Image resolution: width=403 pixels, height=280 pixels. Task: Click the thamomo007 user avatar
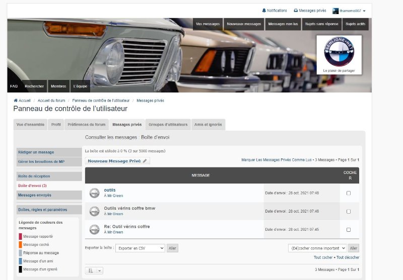tap(335, 11)
